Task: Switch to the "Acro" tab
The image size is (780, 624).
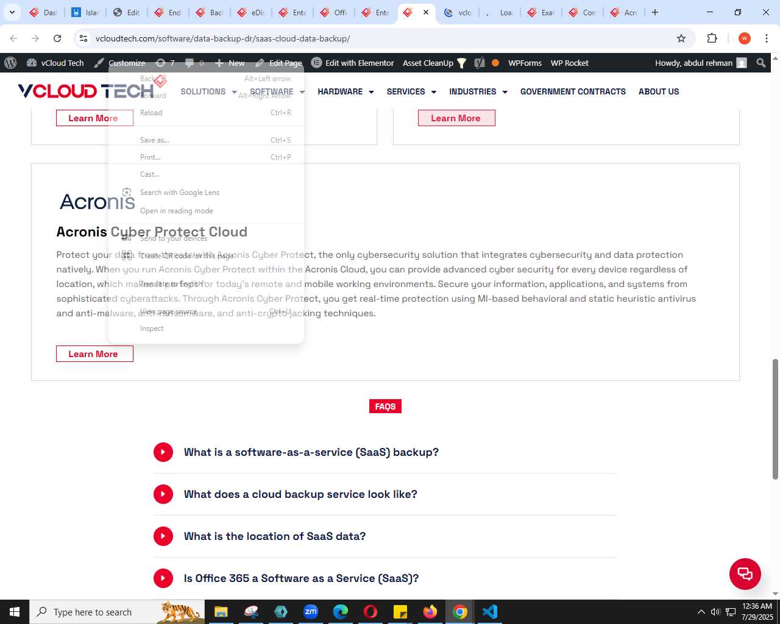Action: [x=624, y=12]
